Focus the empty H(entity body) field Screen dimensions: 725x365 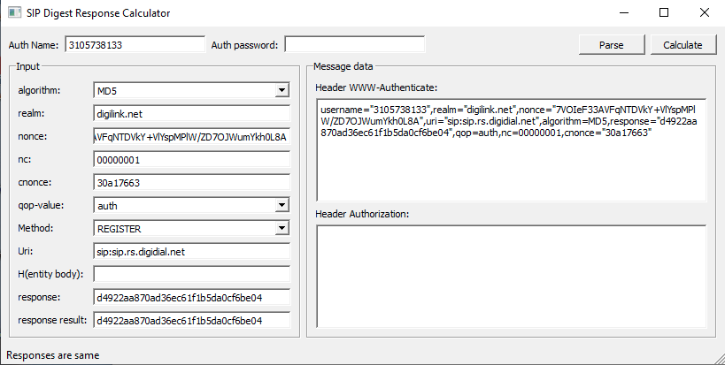191,274
